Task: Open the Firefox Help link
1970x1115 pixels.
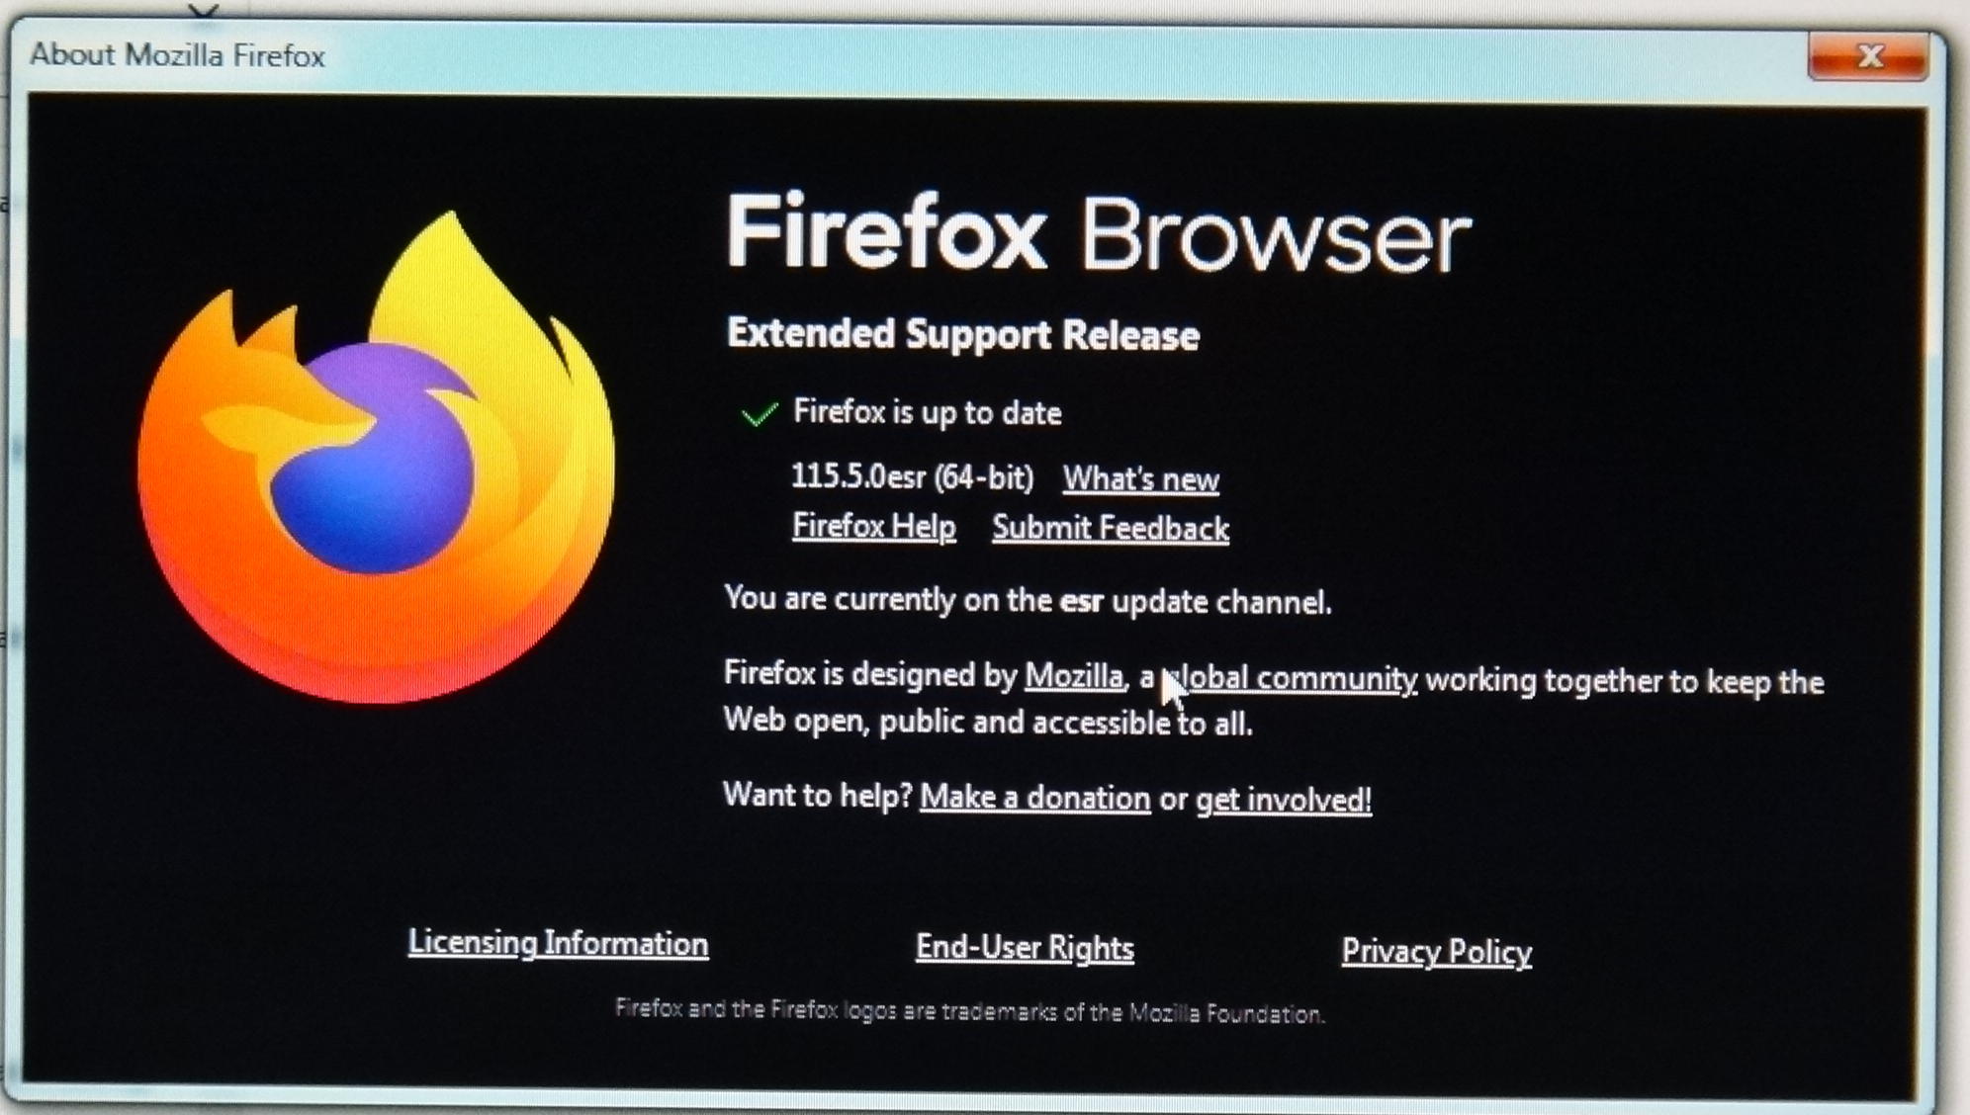Action: tap(873, 526)
